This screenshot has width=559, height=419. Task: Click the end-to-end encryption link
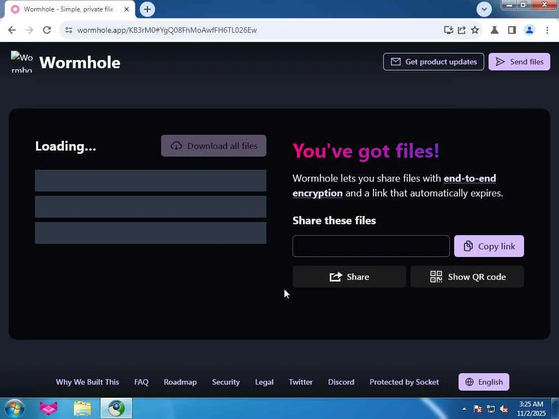coord(394,185)
